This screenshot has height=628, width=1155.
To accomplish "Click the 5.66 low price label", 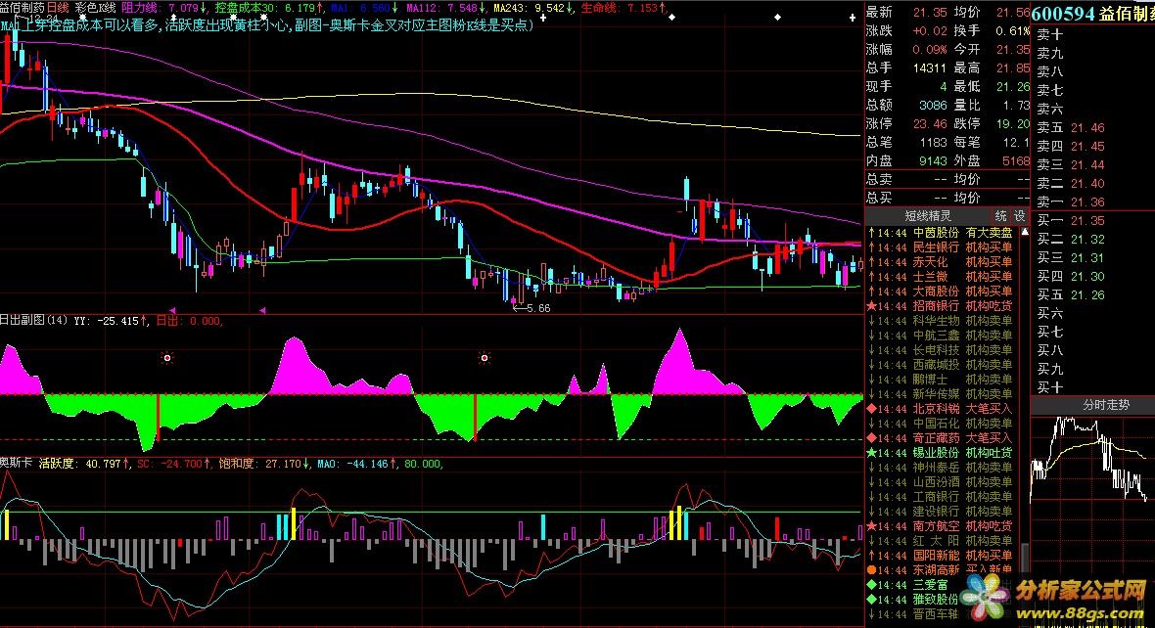I will (x=537, y=308).
